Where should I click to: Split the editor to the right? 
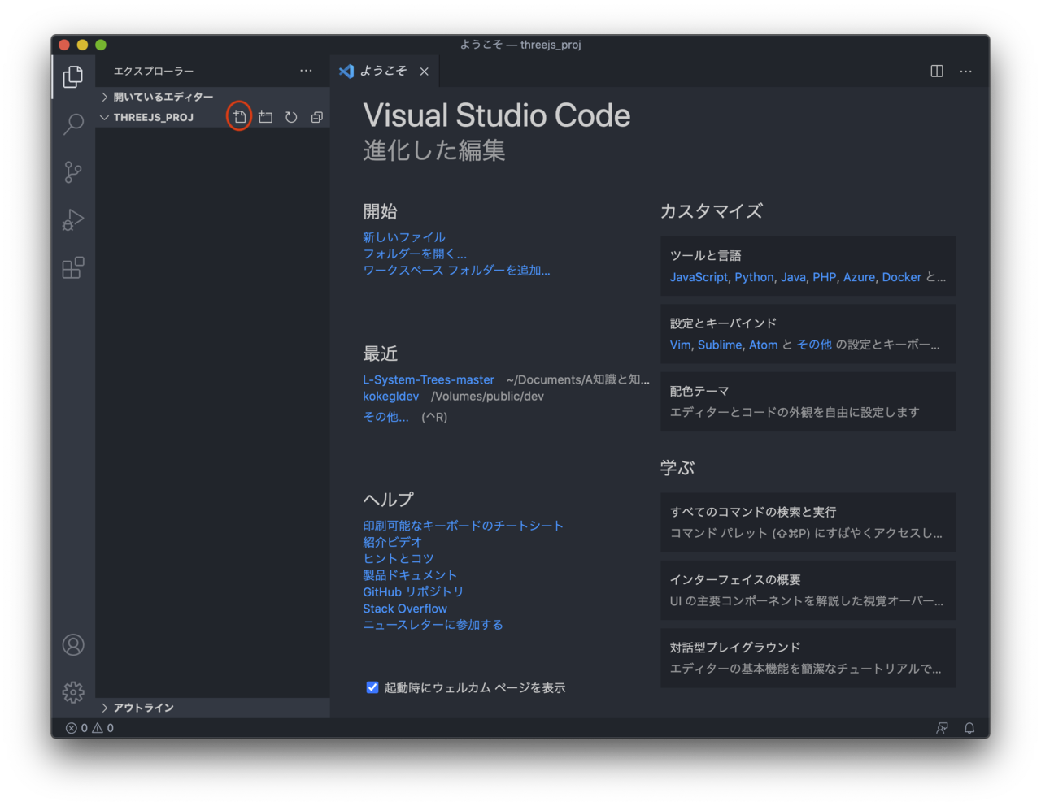pyautogui.click(x=937, y=71)
